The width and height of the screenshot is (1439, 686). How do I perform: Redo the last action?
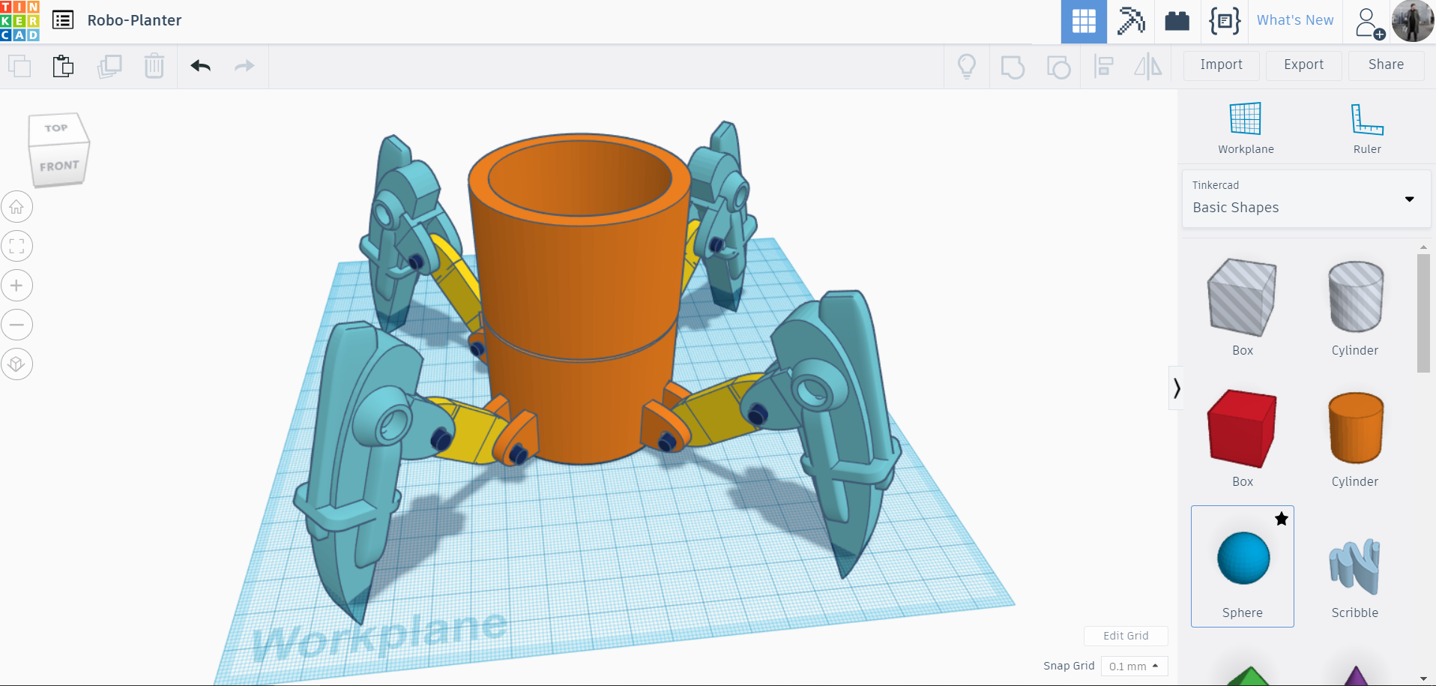(x=244, y=66)
